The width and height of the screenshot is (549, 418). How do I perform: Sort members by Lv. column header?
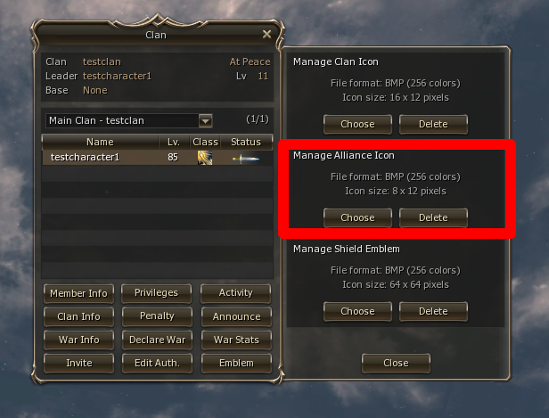coord(174,142)
